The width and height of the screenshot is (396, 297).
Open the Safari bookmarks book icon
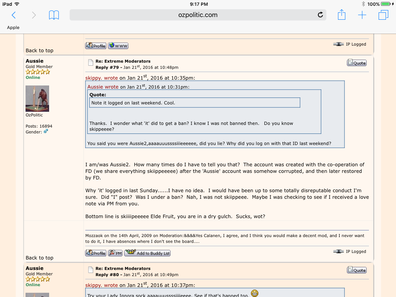pyautogui.click(x=54, y=15)
